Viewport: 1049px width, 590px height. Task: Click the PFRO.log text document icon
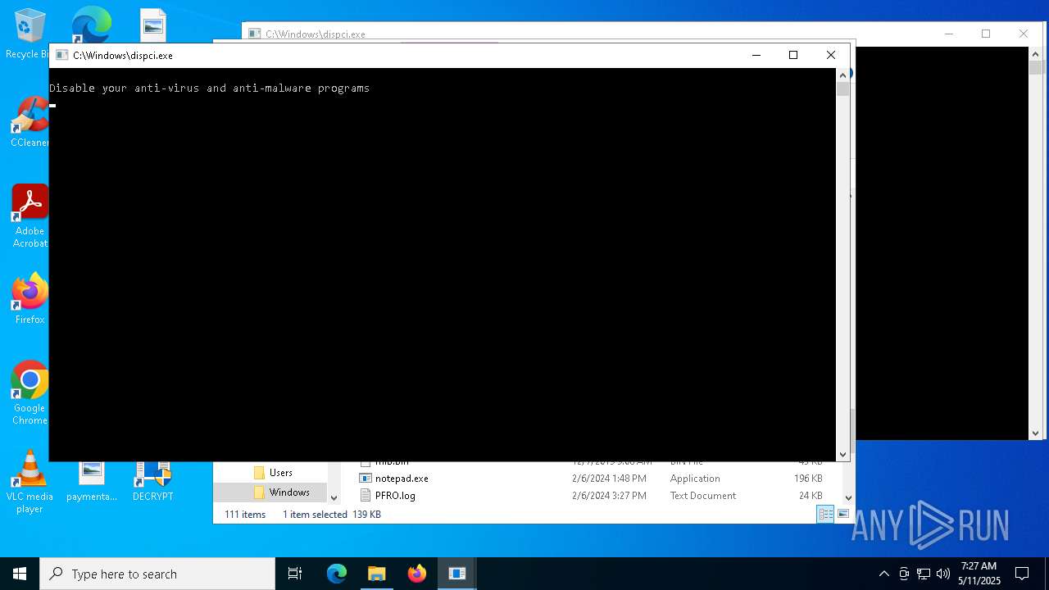tap(366, 496)
